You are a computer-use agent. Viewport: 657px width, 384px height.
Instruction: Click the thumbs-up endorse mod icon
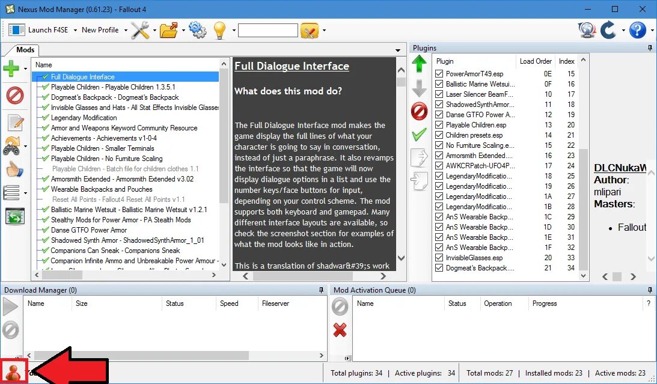tap(14, 170)
